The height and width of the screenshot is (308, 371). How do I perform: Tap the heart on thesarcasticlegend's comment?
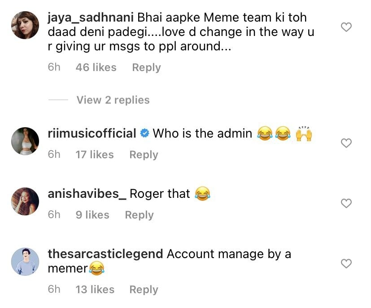click(346, 263)
